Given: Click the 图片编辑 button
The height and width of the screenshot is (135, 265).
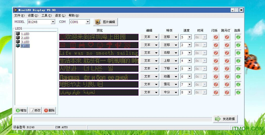Looking at the screenshot, I should pos(106,22).
